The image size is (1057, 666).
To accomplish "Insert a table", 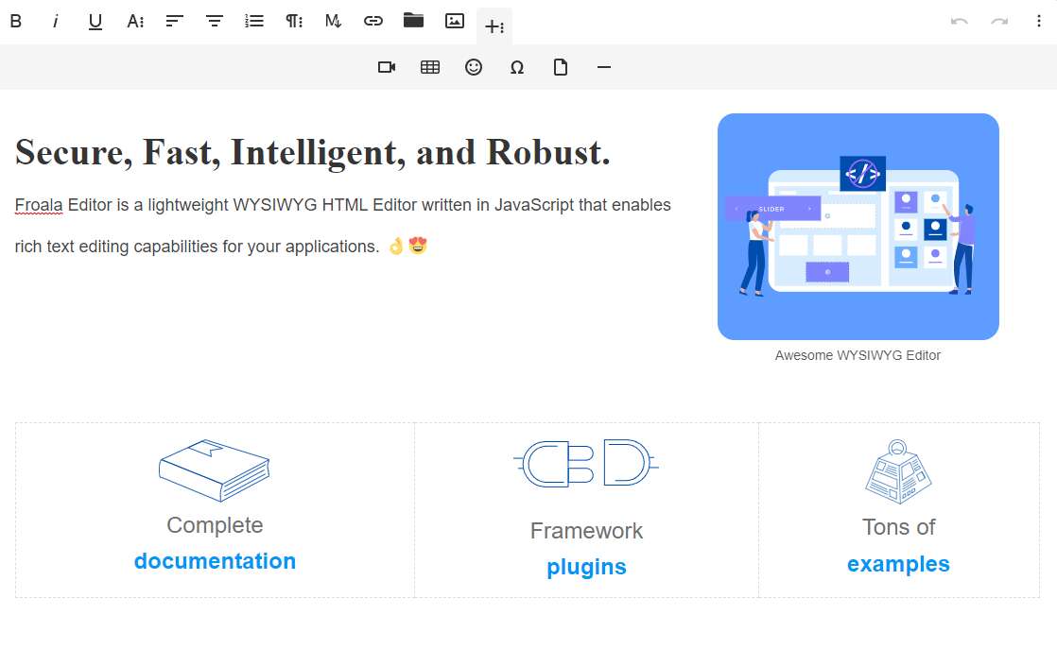I will [x=430, y=67].
